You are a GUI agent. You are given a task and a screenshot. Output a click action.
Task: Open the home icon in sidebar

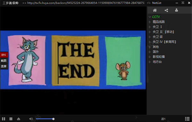coord(155,10)
